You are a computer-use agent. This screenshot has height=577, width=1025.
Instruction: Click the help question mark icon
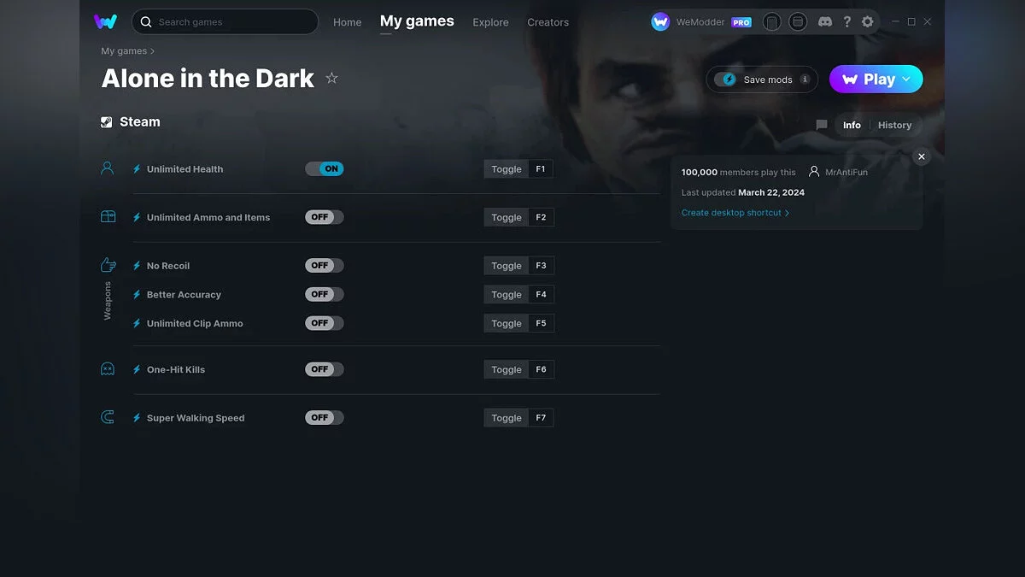(846, 21)
